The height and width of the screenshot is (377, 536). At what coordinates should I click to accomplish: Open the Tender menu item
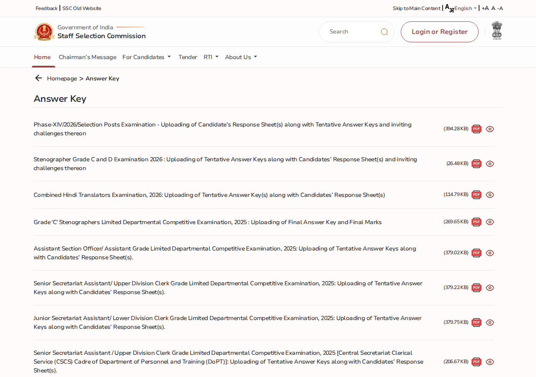click(x=188, y=57)
